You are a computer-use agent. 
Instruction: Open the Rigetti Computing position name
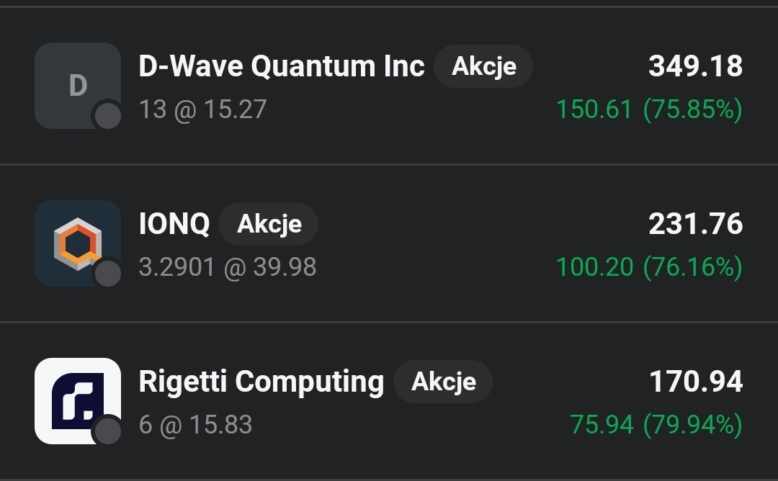(x=261, y=382)
